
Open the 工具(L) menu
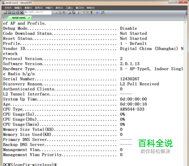pos(69,8)
